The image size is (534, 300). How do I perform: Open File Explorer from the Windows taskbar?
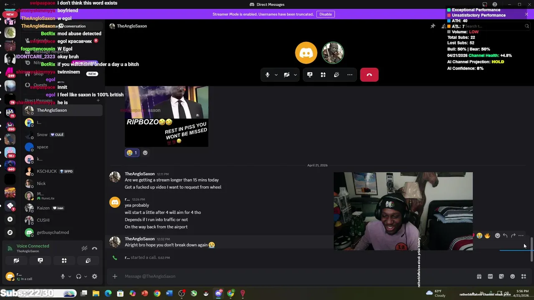[96, 293]
